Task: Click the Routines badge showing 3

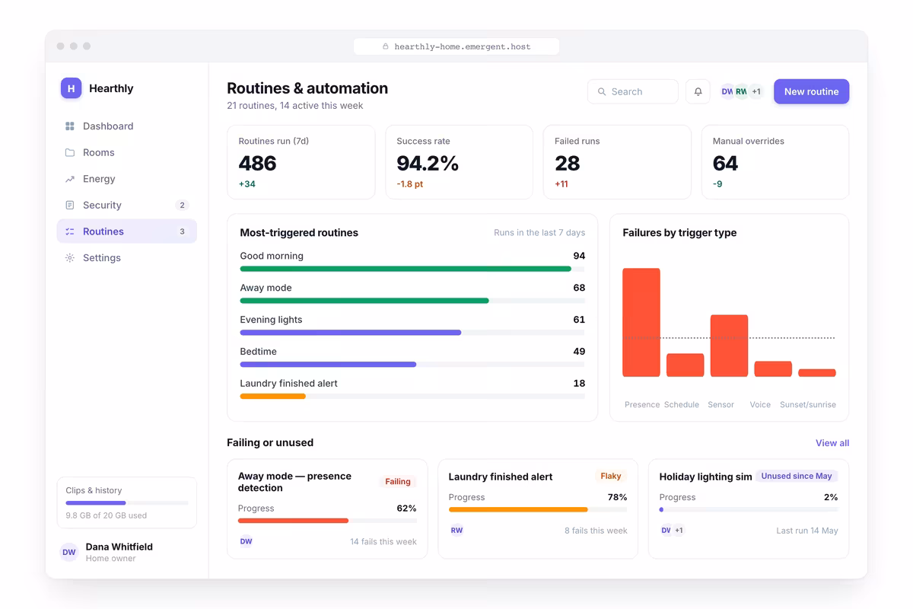Action: [x=182, y=231]
